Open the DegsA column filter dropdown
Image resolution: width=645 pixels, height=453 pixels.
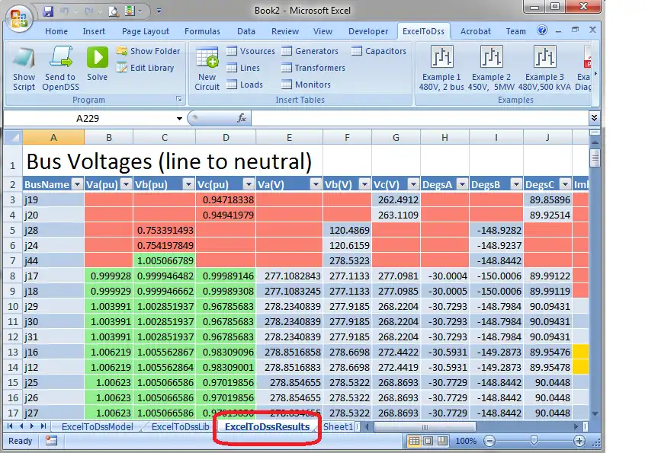[462, 184]
